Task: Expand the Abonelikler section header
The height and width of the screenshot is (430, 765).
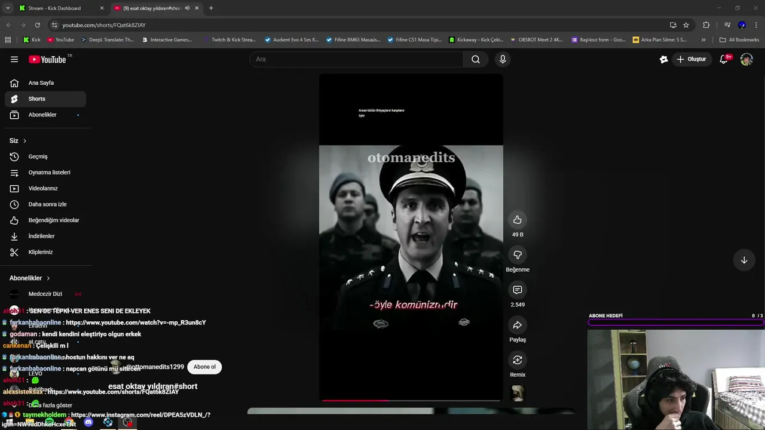Action: [x=30, y=278]
